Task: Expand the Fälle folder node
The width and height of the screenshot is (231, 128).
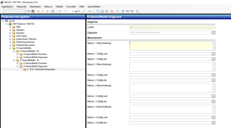Action: [10, 27]
